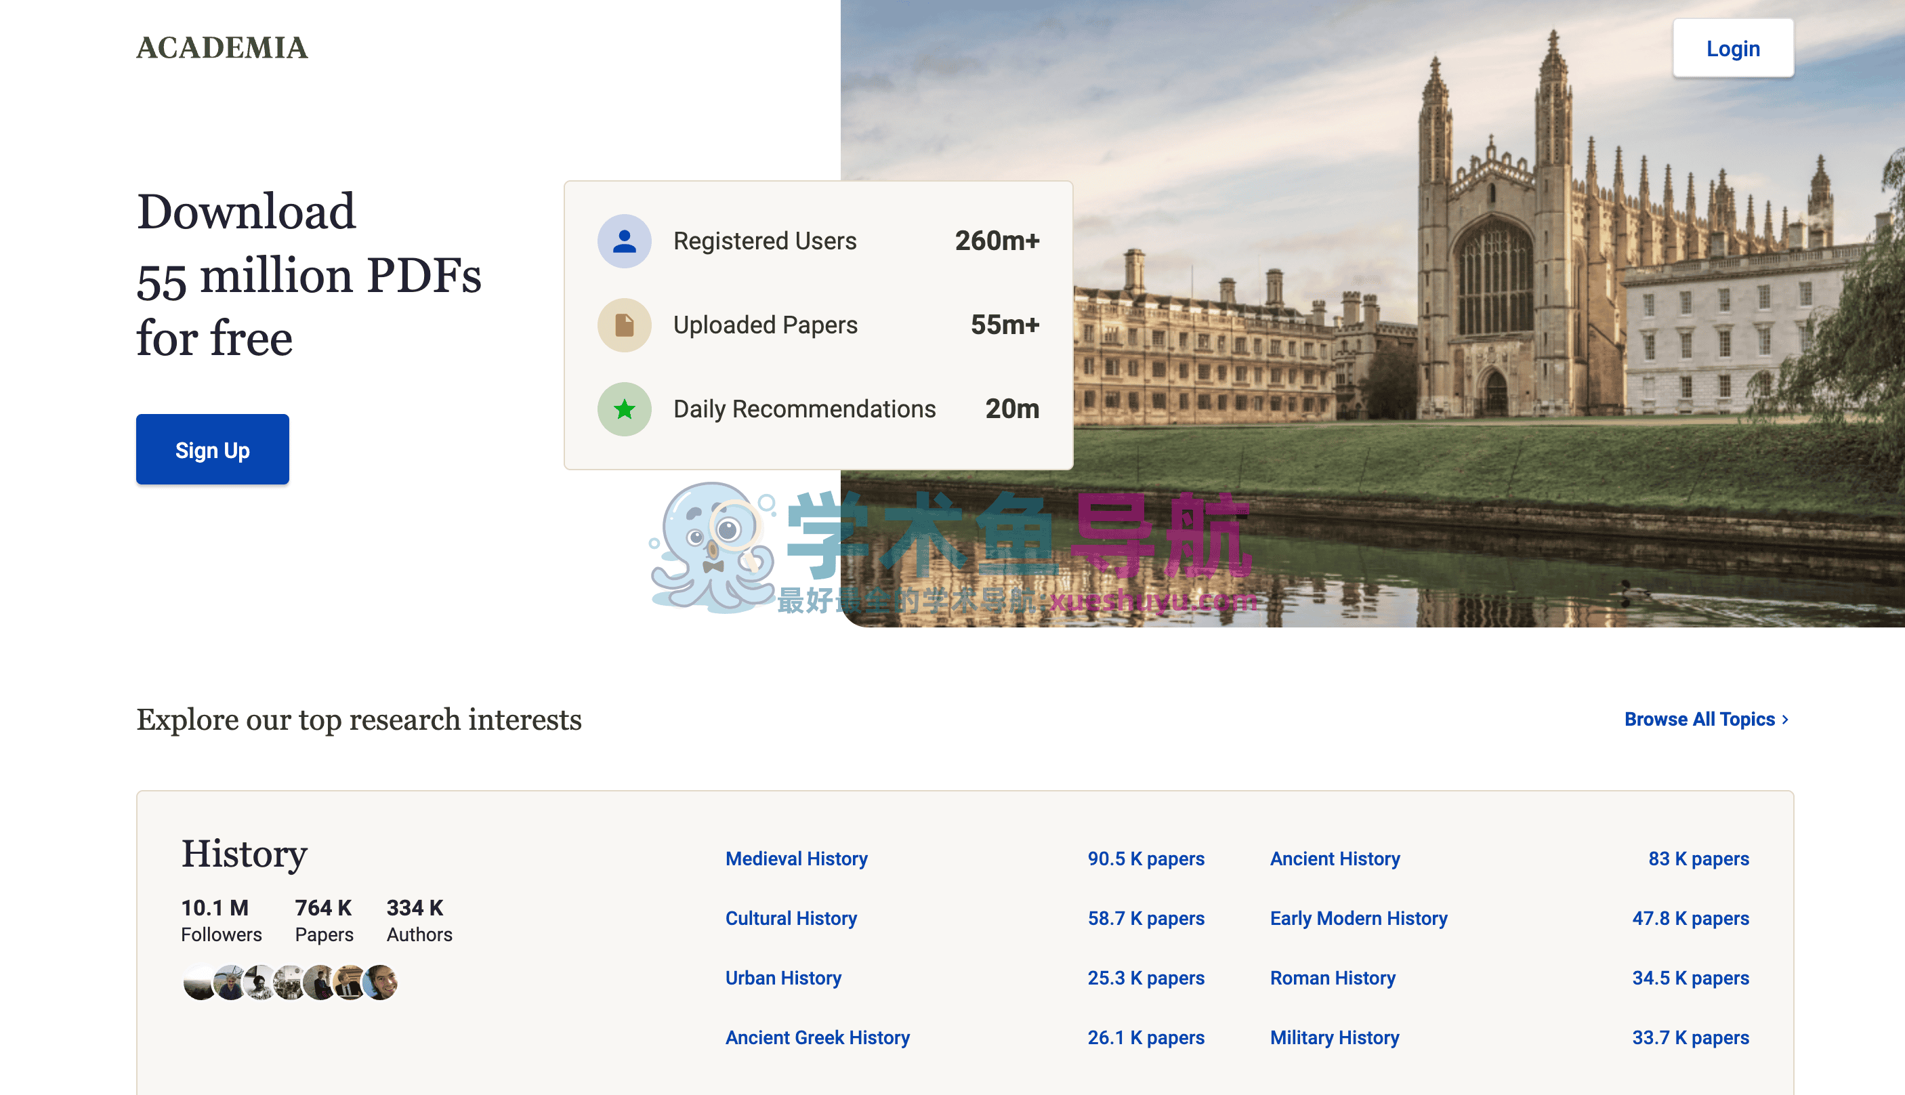Select the Cultural History link
The width and height of the screenshot is (1905, 1095).
tap(791, 917)
